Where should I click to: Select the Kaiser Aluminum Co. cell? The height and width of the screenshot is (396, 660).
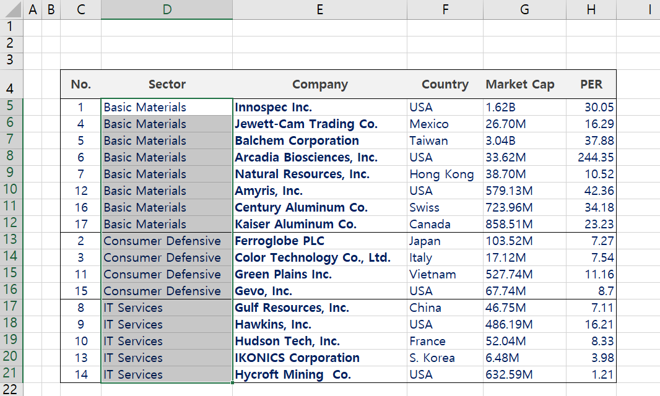pos(320,224)
